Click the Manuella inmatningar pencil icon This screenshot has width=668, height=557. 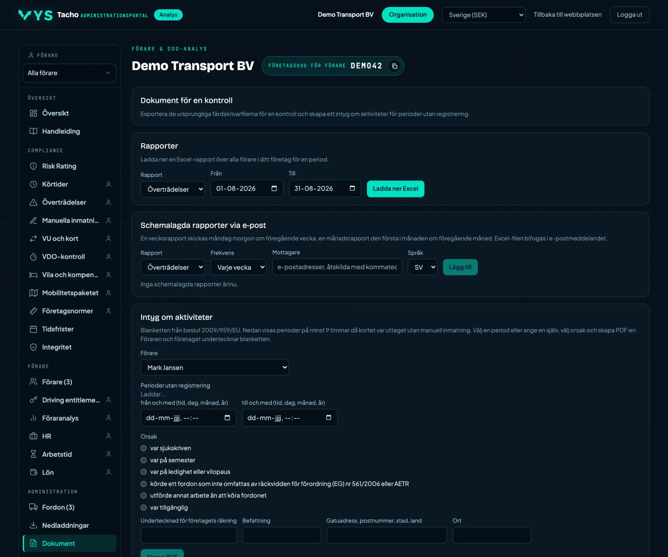pos(33,220)
